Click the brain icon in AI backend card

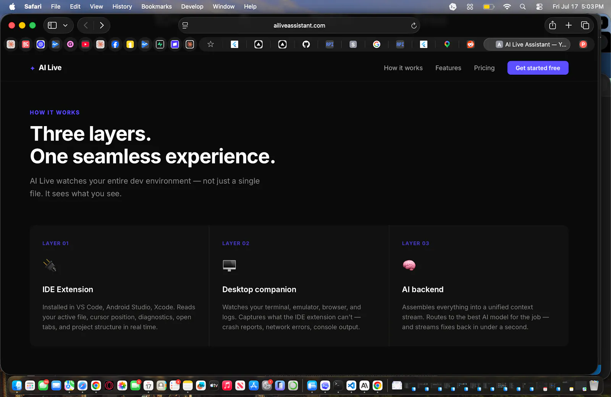pyautogui.click(x=409, y=265)
